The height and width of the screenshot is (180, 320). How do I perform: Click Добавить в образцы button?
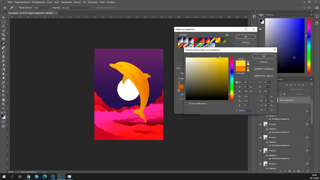click(x=263, y=69)
